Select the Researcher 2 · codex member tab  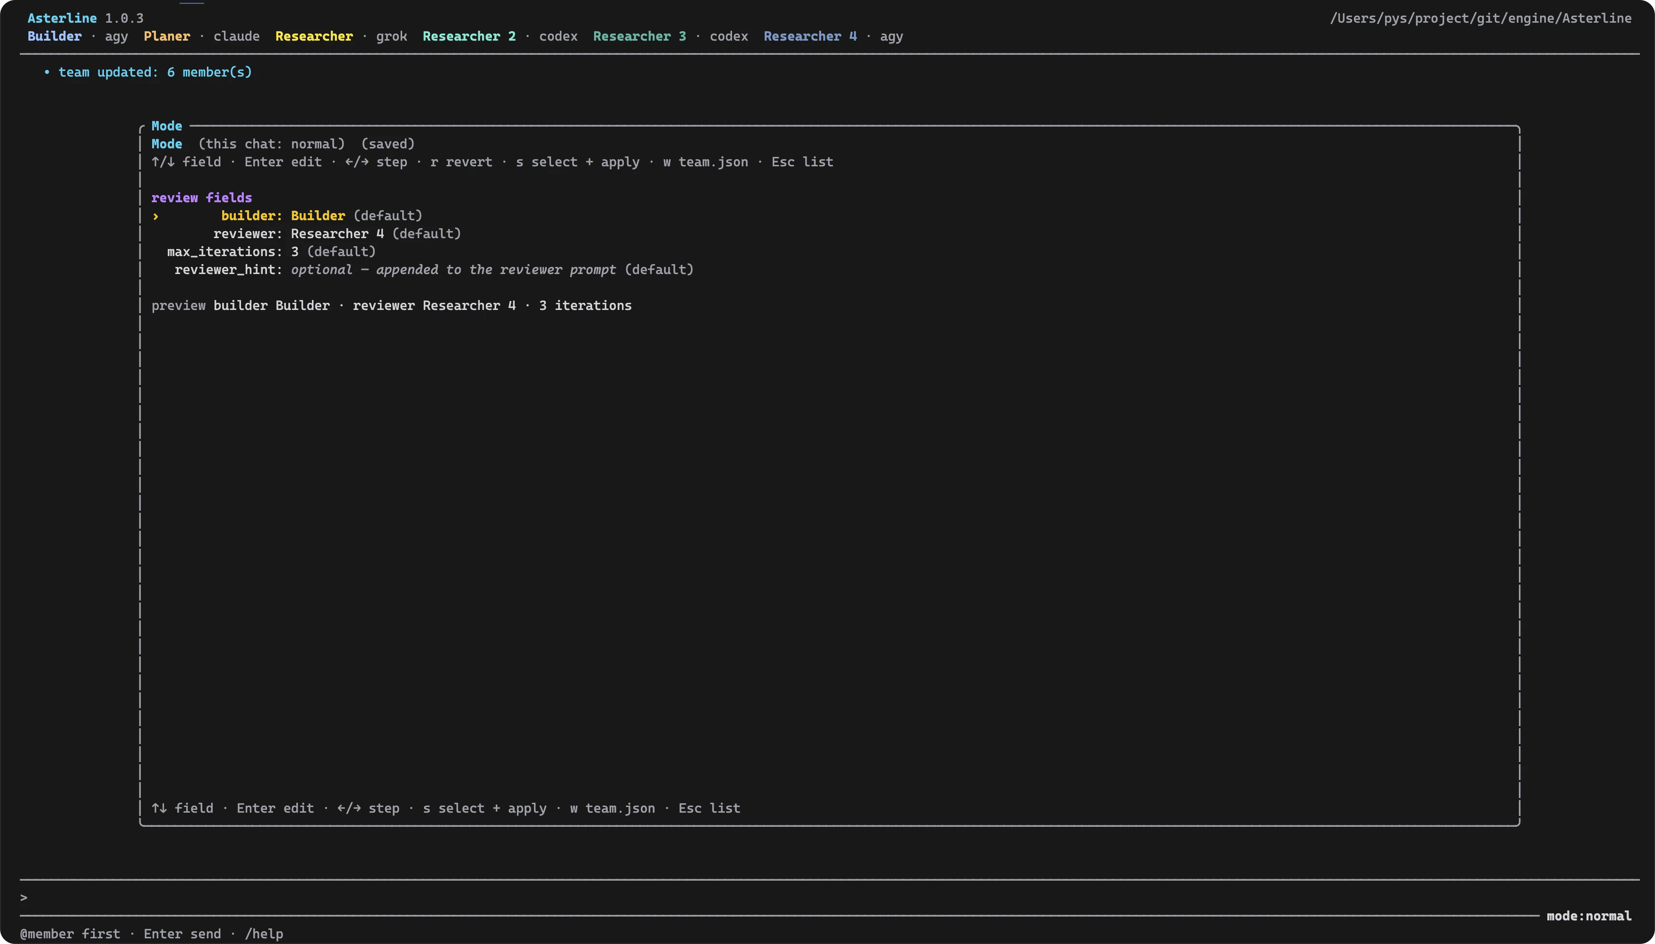click(x=500, y=36)
